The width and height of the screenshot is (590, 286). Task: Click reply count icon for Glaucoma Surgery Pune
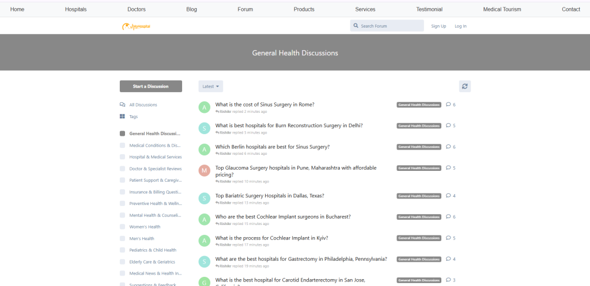coord(448,167)
